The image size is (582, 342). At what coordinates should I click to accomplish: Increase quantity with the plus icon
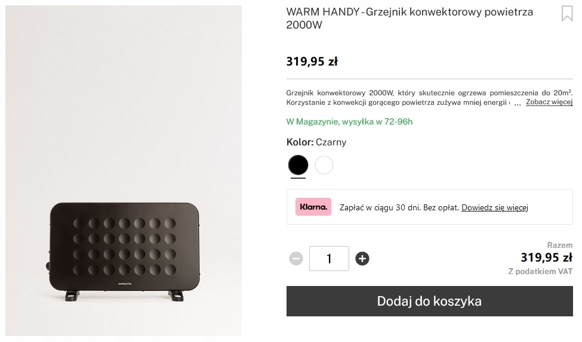click(x=362, y=259)
